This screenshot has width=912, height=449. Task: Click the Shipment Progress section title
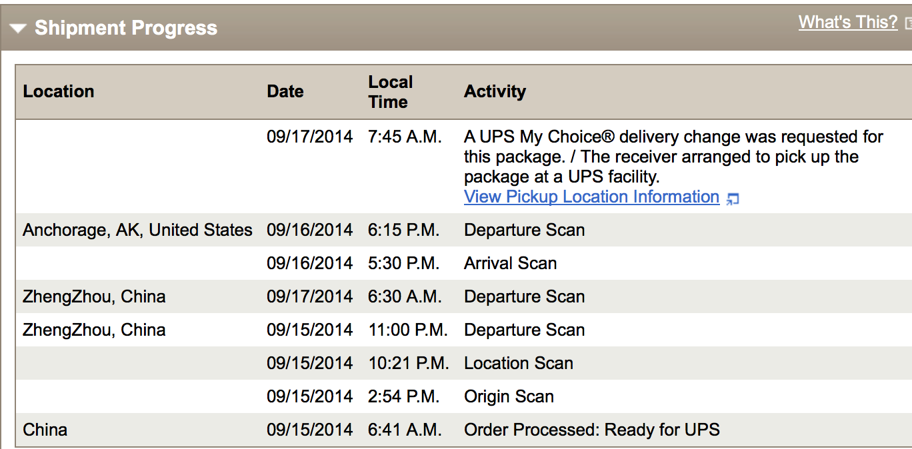pos(125,28)
